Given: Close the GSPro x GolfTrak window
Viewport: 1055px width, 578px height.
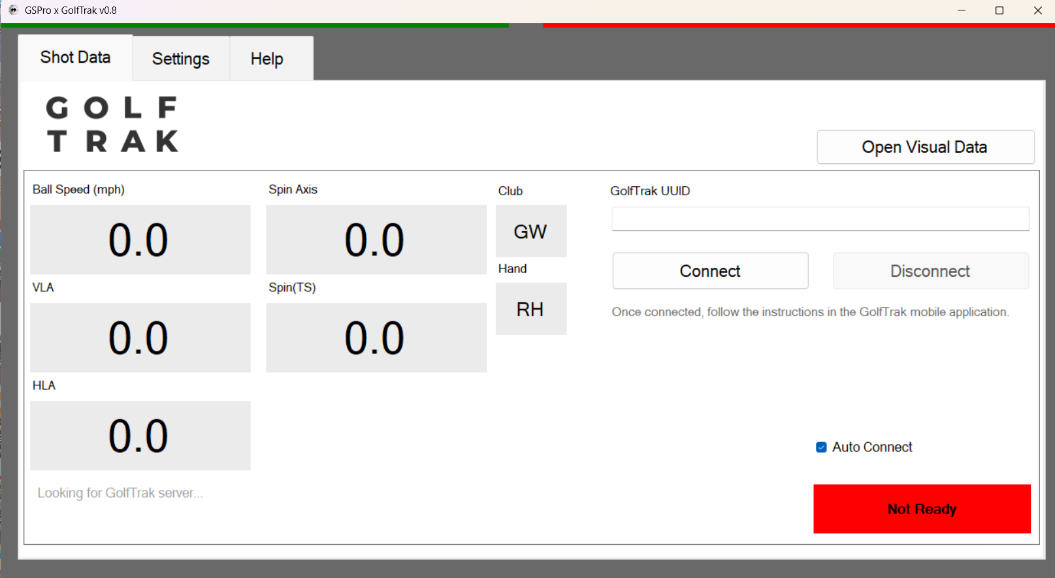Looking at the screenshot, I should pyautogui.click(x=1037, y=10).
